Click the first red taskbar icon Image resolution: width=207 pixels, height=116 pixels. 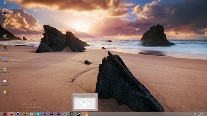coord(5,114)
